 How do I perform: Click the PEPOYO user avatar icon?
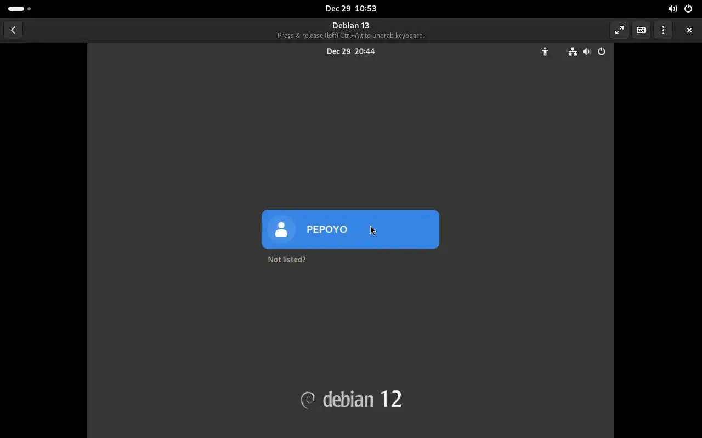click(x=281, y=229)
